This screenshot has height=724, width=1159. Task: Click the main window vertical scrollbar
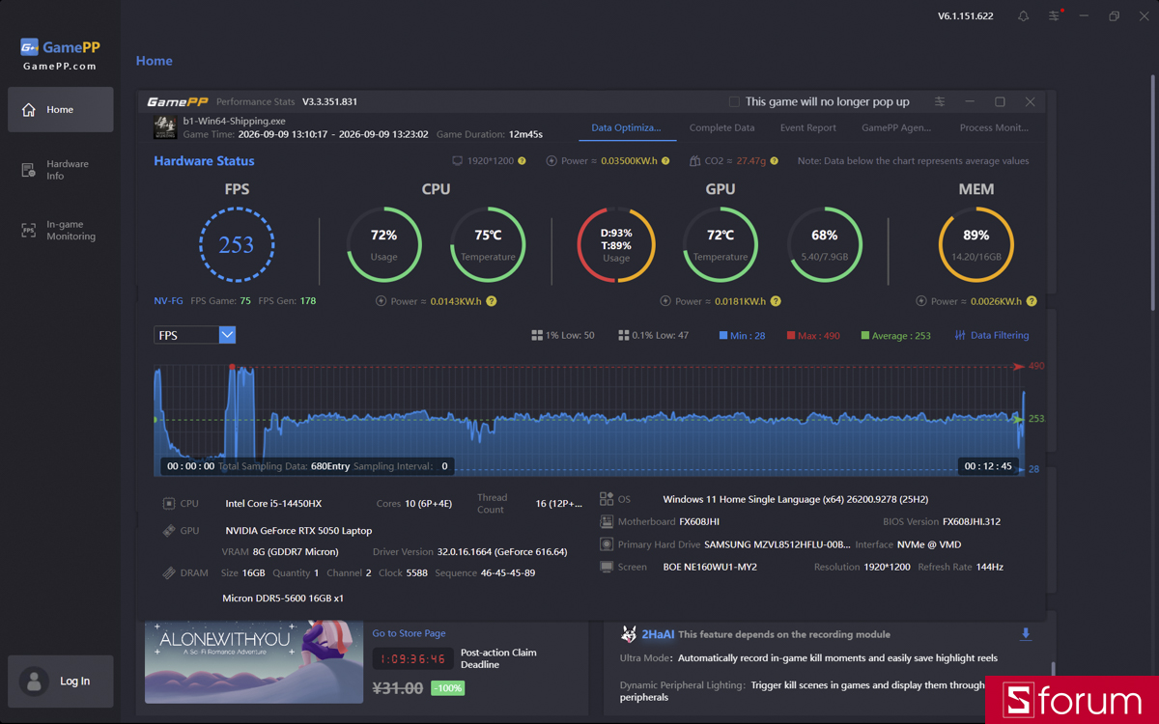(x=1152, y=193)
